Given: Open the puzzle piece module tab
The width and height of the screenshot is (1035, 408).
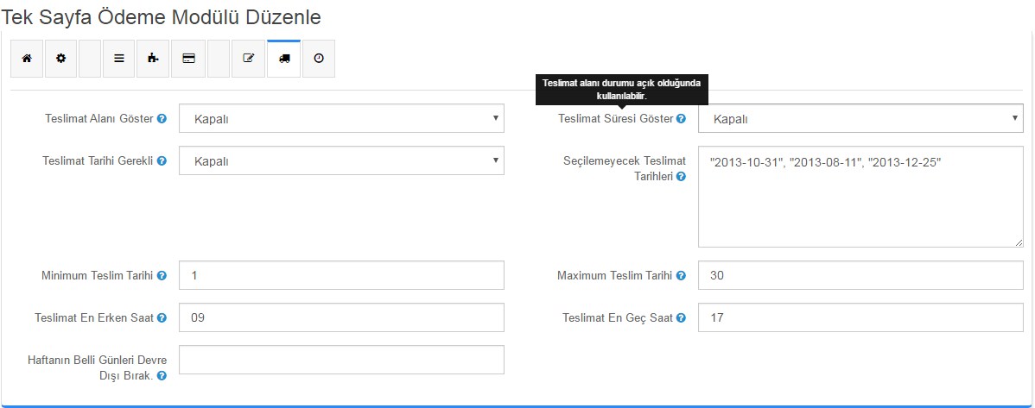Looking at the screenshot, I should pos(153,59).
